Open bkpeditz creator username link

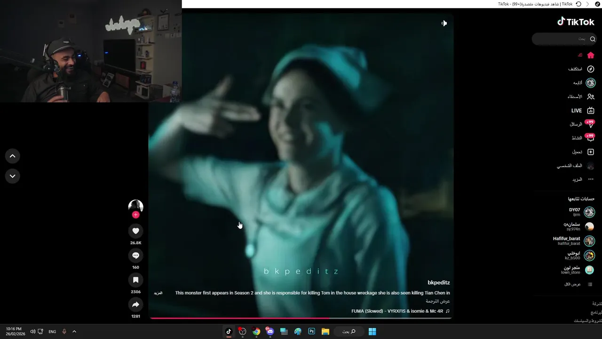tap(438, 282)
